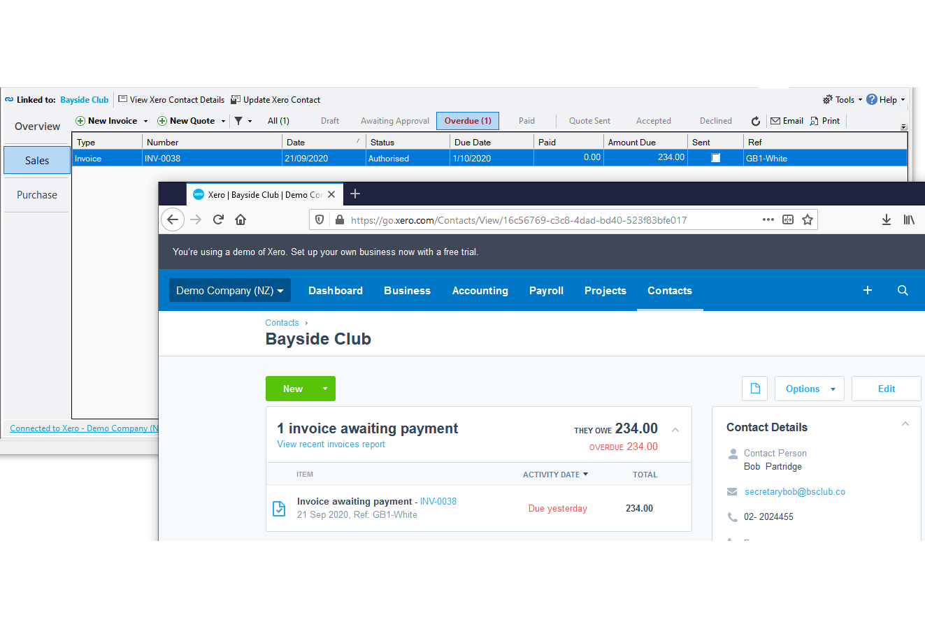The image size is (925, 629).
Task: Expand the New Invoice dropdown arrow
Action: point(145,121)
